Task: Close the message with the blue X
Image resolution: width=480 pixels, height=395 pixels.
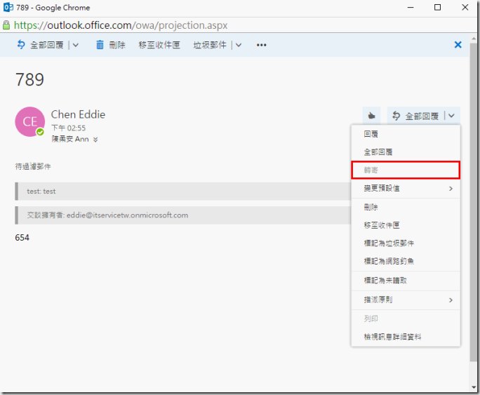Action: point(458,45)
